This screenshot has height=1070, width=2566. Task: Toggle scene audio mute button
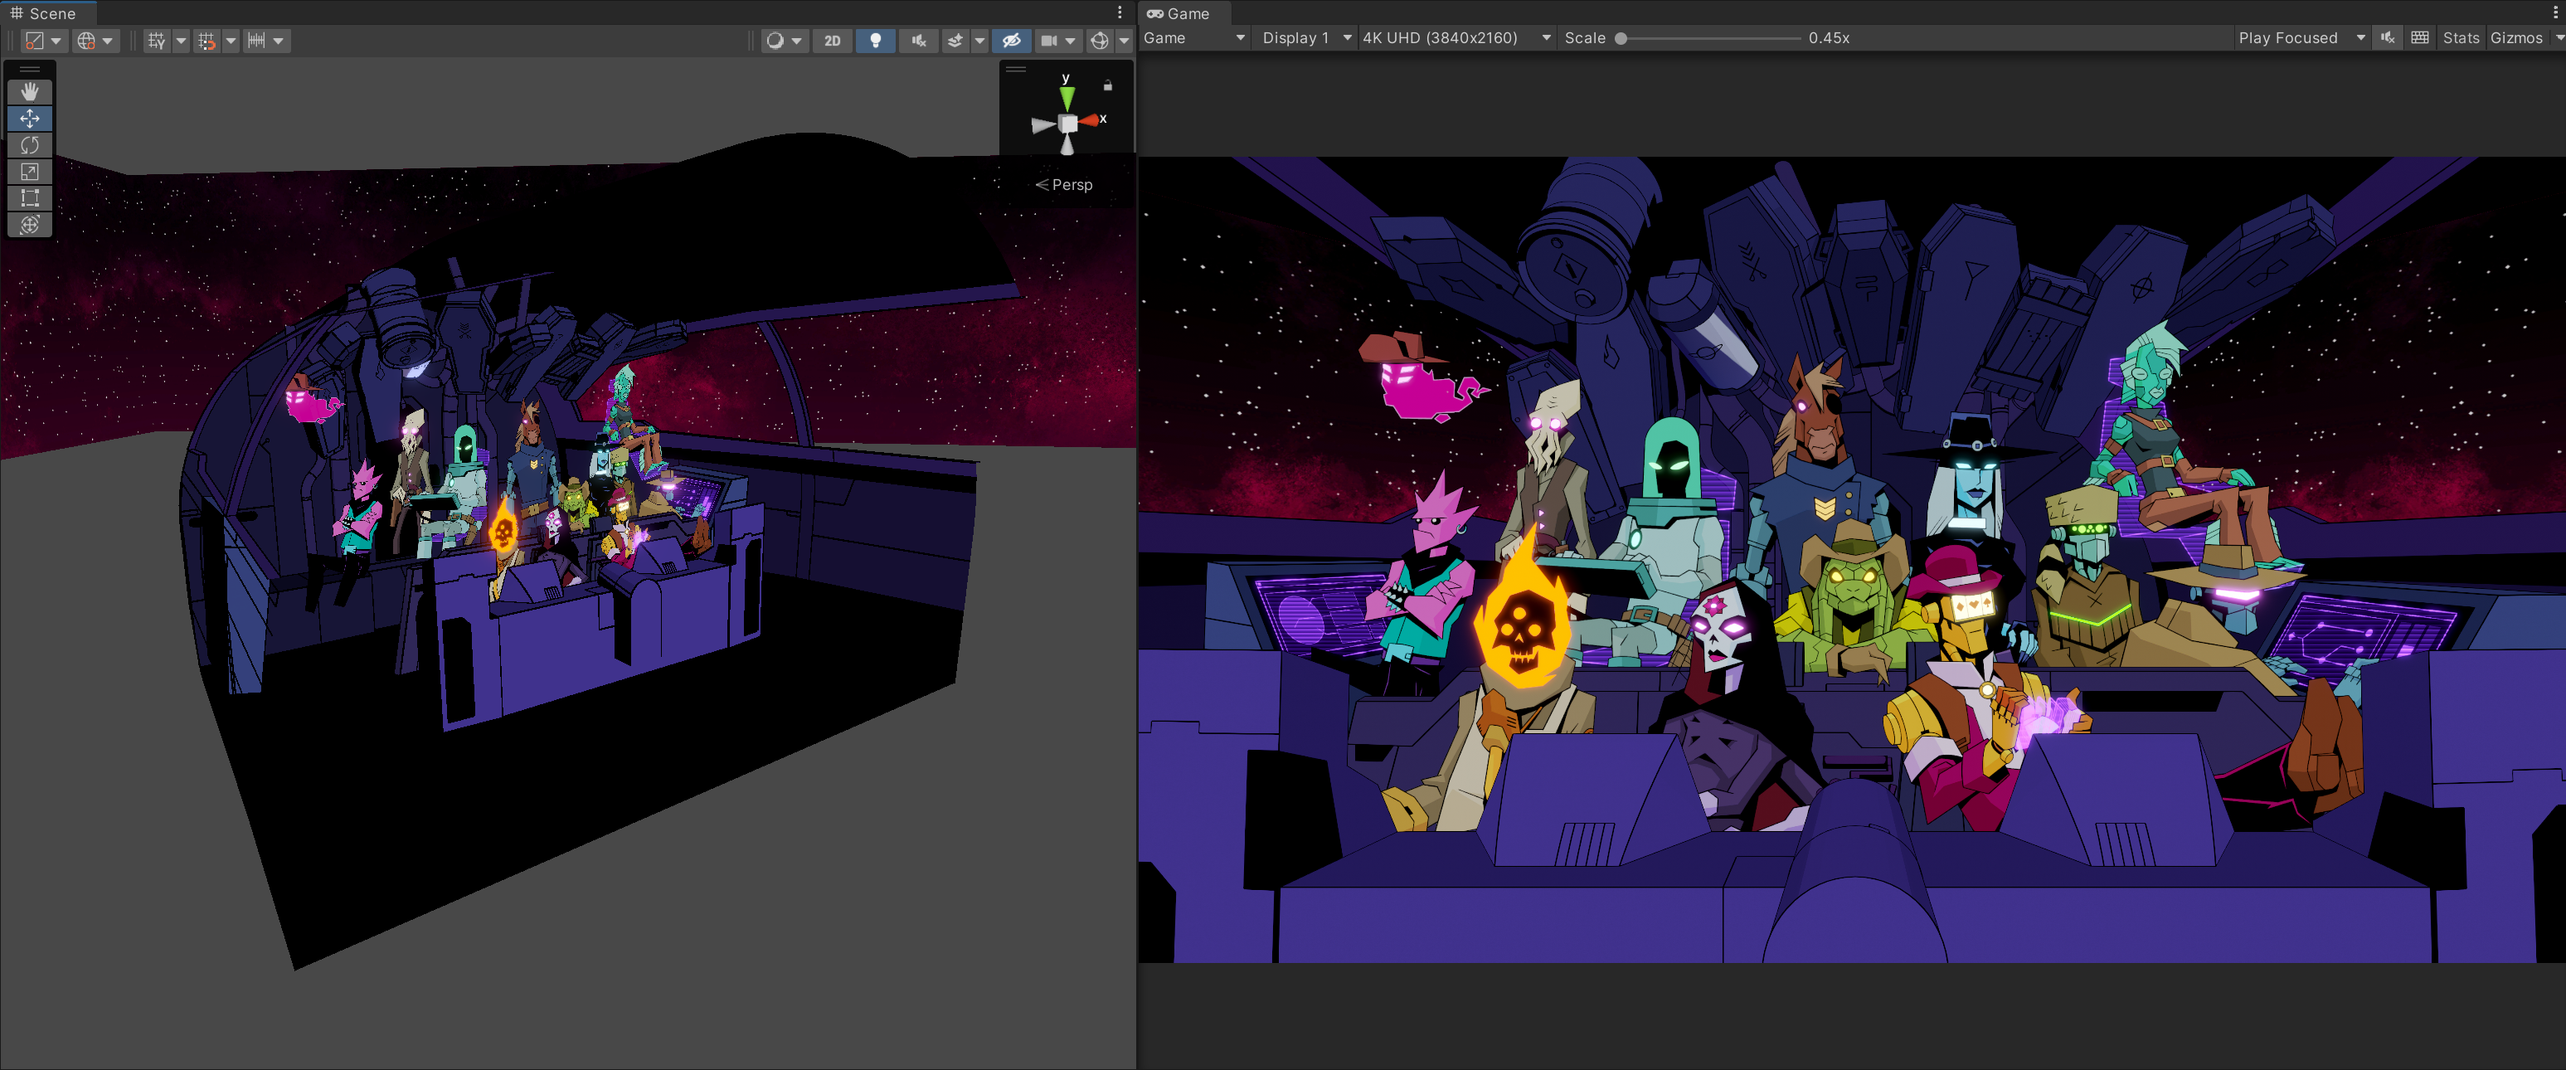tap(917, 41)
